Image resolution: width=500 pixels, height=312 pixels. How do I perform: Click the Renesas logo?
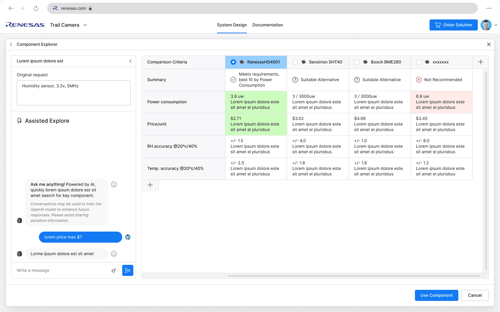[x=25, y=25]
